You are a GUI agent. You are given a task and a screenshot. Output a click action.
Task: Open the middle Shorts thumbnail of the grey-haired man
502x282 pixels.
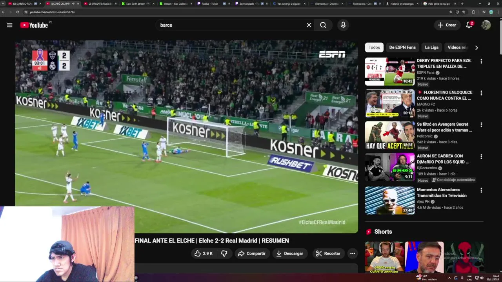click(x=424, y=257)
